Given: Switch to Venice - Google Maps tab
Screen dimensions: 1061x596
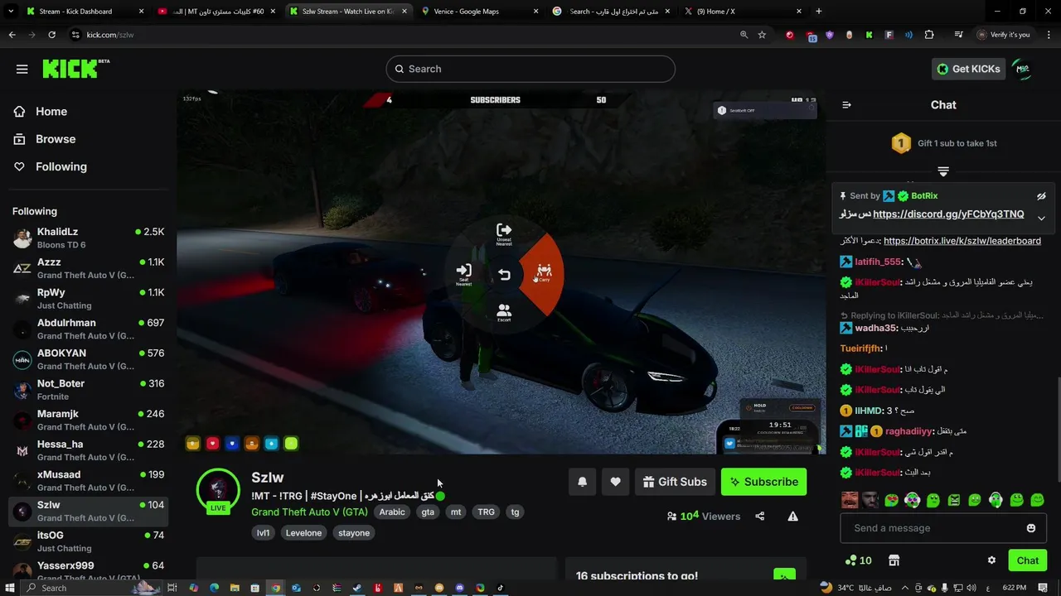Looking at the screenshot, I should pyautogui.click(x=479, y=12).
